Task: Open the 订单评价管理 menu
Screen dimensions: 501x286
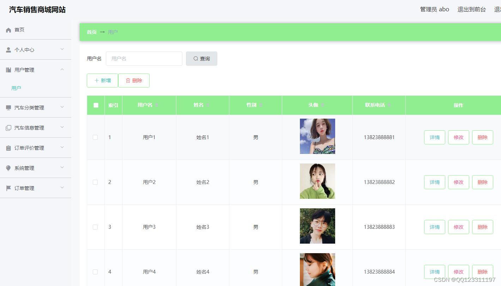Action: click(x=36, y=148)
